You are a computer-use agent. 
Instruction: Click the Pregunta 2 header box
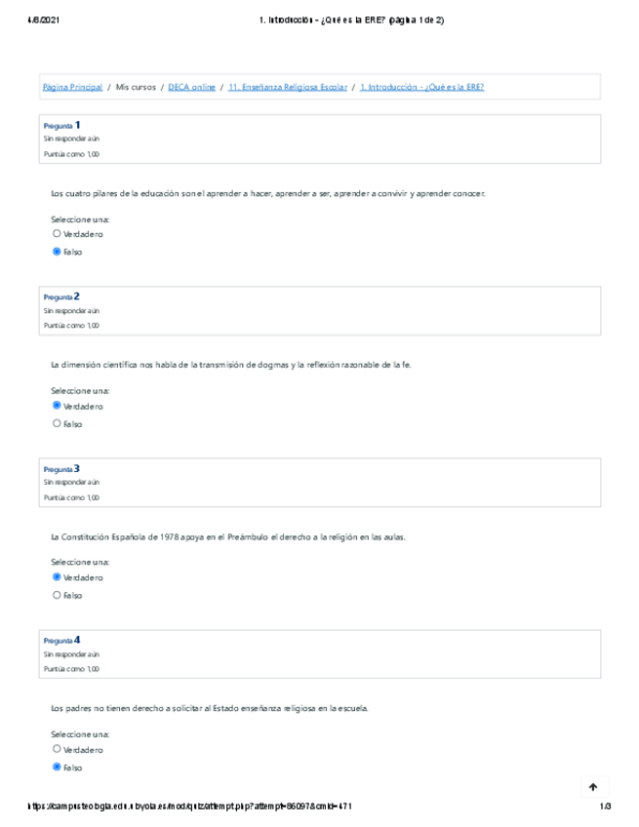click(x=320, y=310)
